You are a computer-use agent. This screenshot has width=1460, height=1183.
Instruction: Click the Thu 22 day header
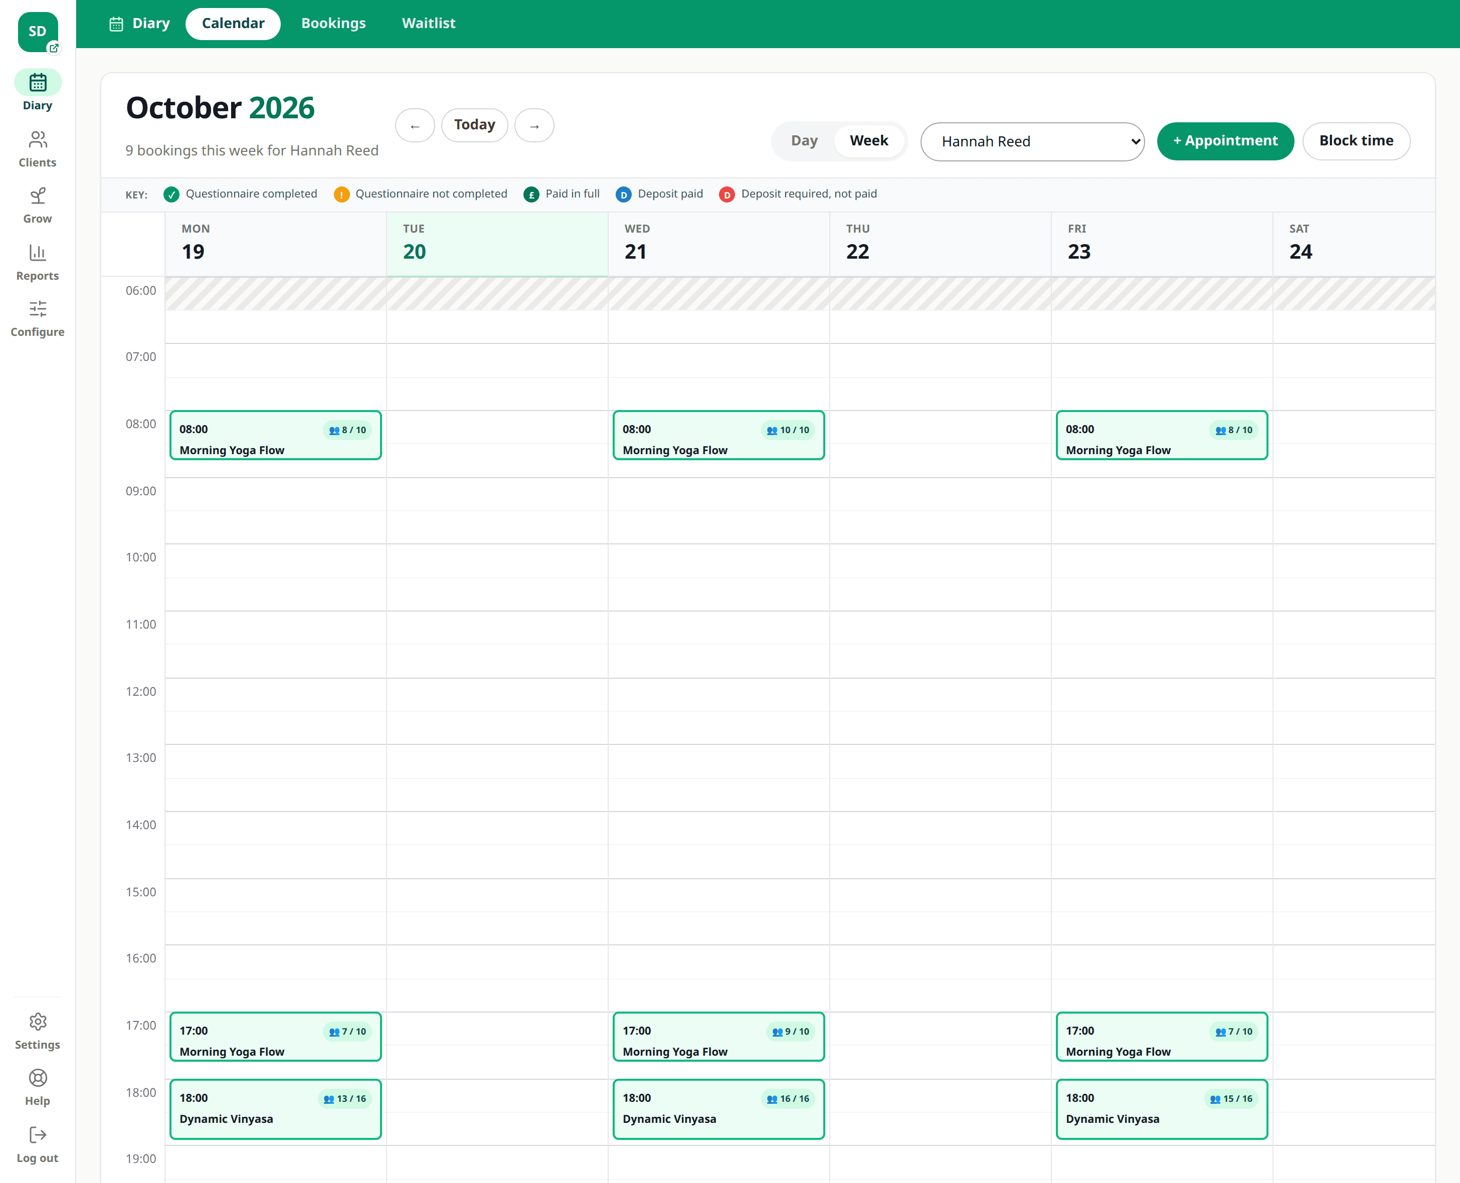pos(940,244)
